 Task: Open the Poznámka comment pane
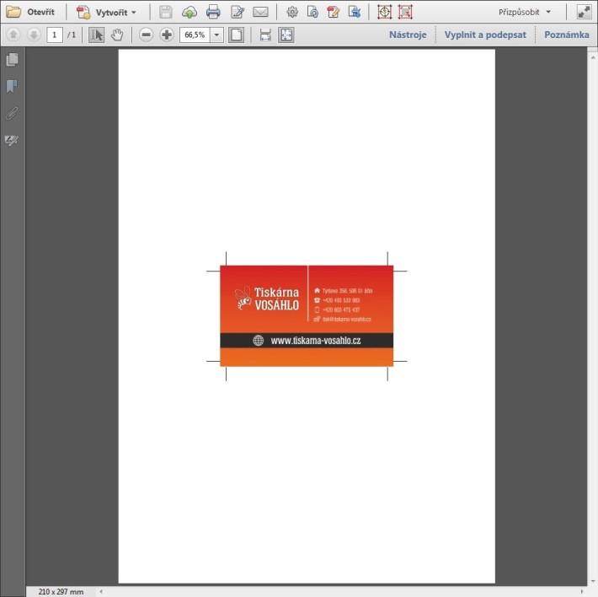tap(566, 35)
